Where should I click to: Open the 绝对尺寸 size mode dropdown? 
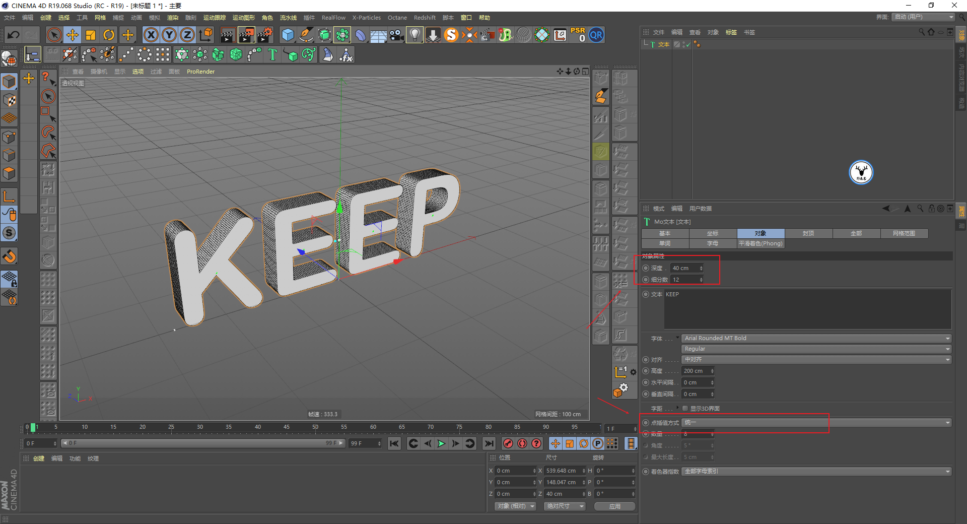coord(565,506)
